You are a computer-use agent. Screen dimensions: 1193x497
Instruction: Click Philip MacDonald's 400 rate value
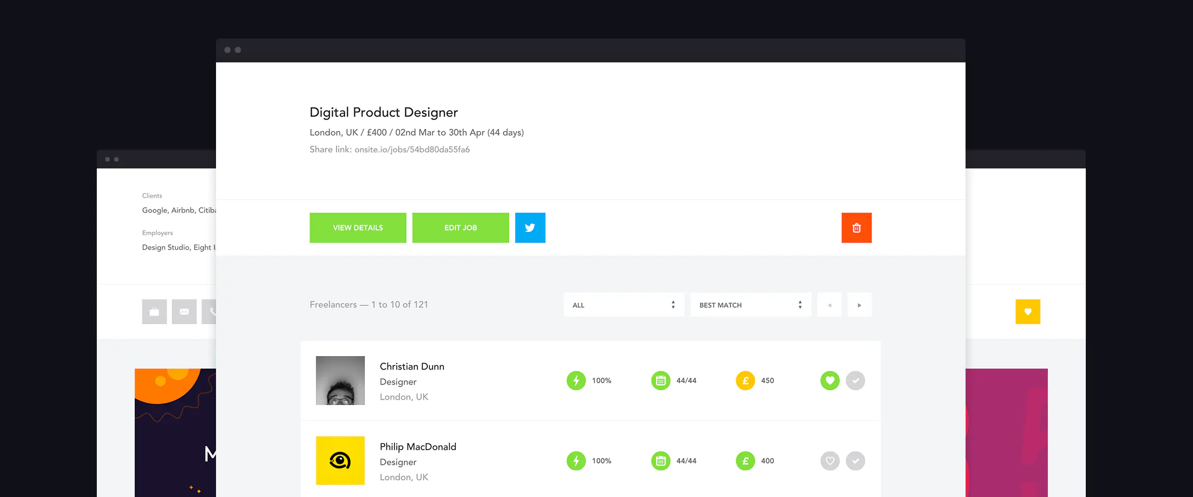(x=768, y=461)
